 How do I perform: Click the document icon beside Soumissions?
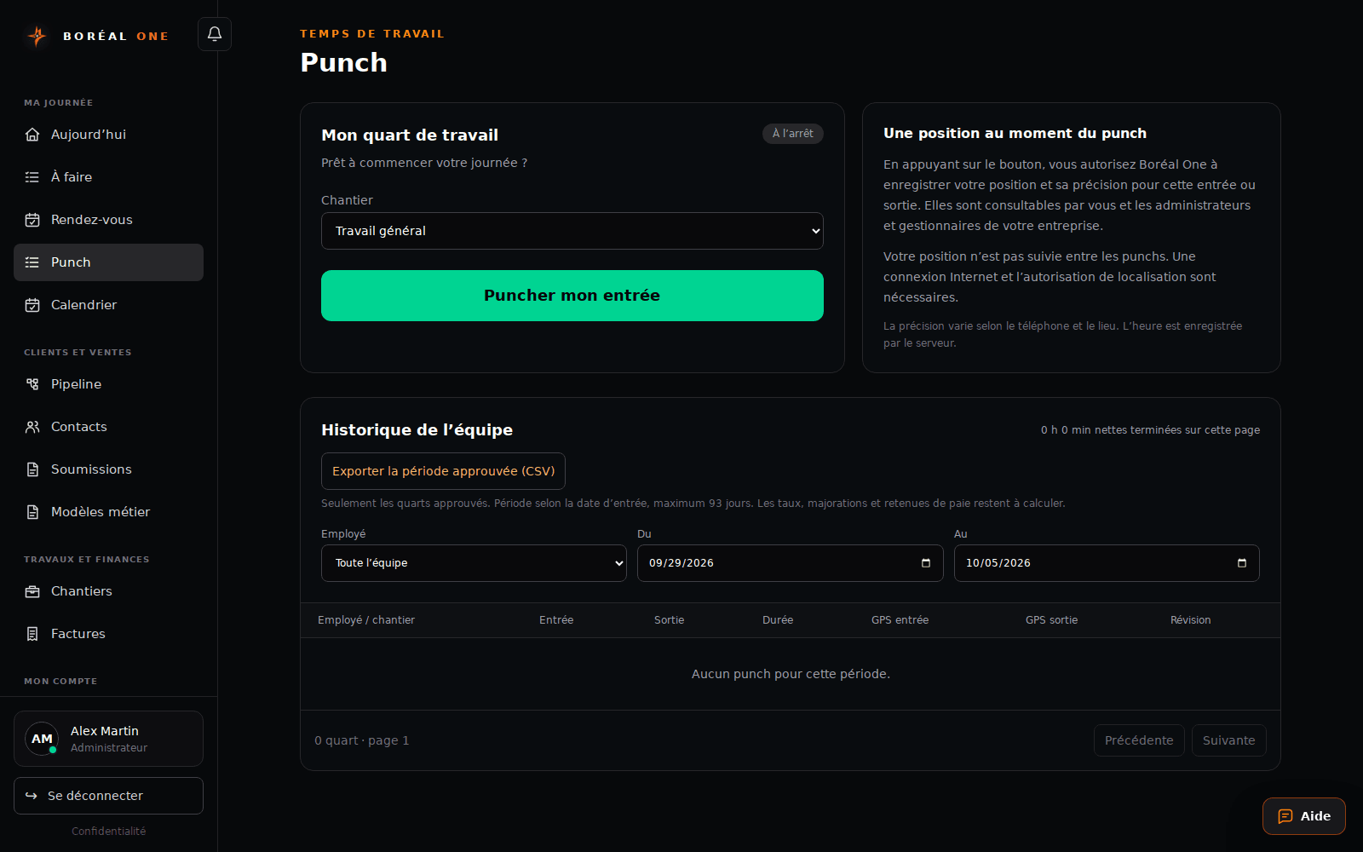coord(32,469)
